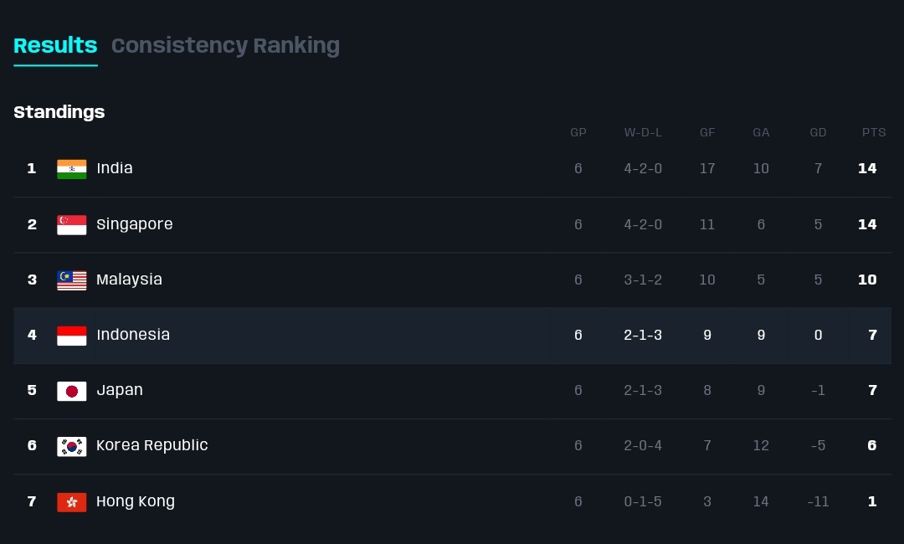Switch to the Consistency Ranking tab
The height and width of the screenshot is (544, 904).
(225, 45)
